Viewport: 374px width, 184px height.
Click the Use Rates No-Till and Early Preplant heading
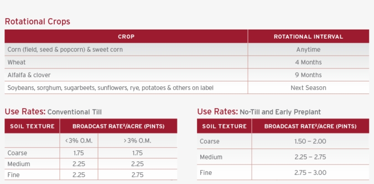259,111
